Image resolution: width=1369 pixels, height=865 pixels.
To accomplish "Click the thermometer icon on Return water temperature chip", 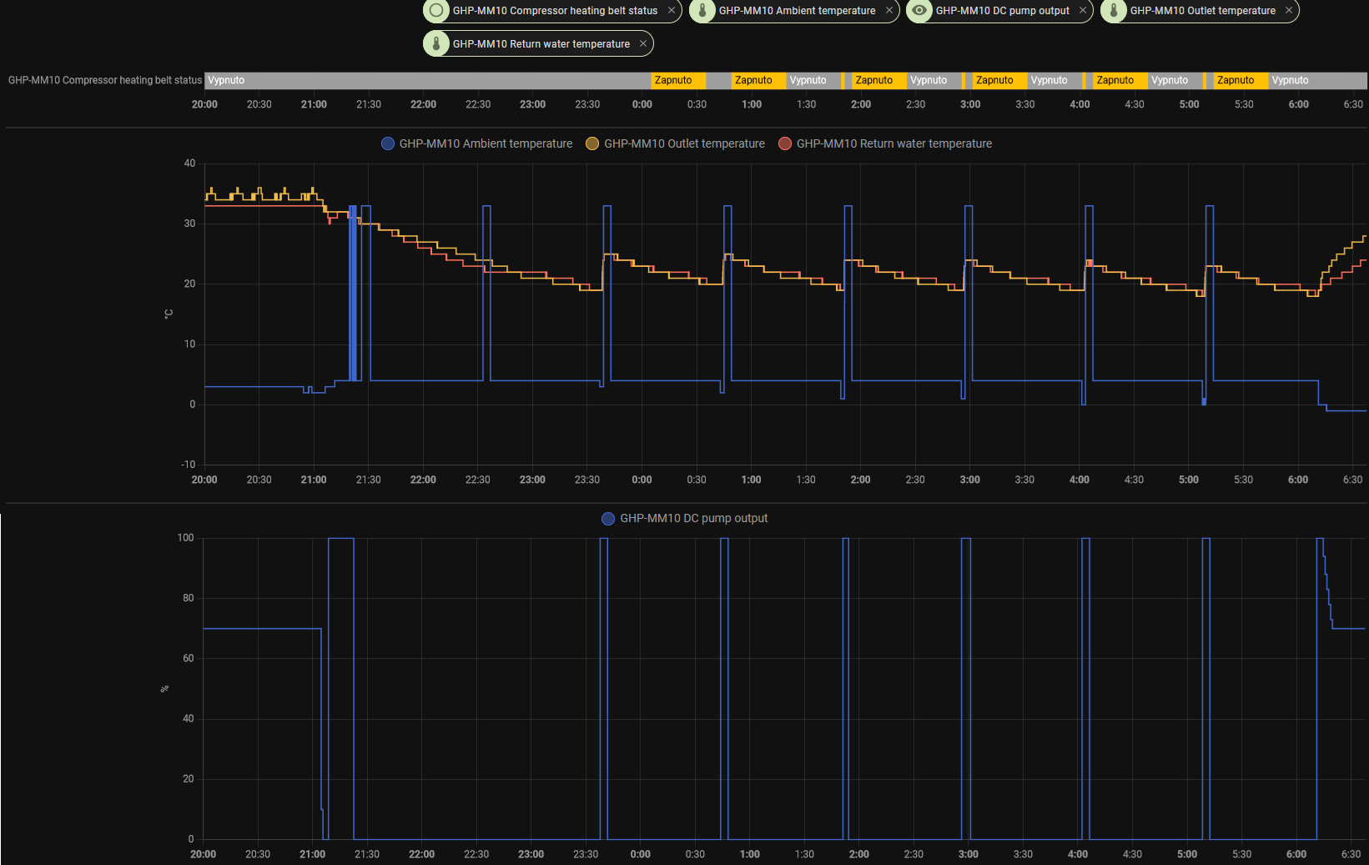I will (436, 44).
